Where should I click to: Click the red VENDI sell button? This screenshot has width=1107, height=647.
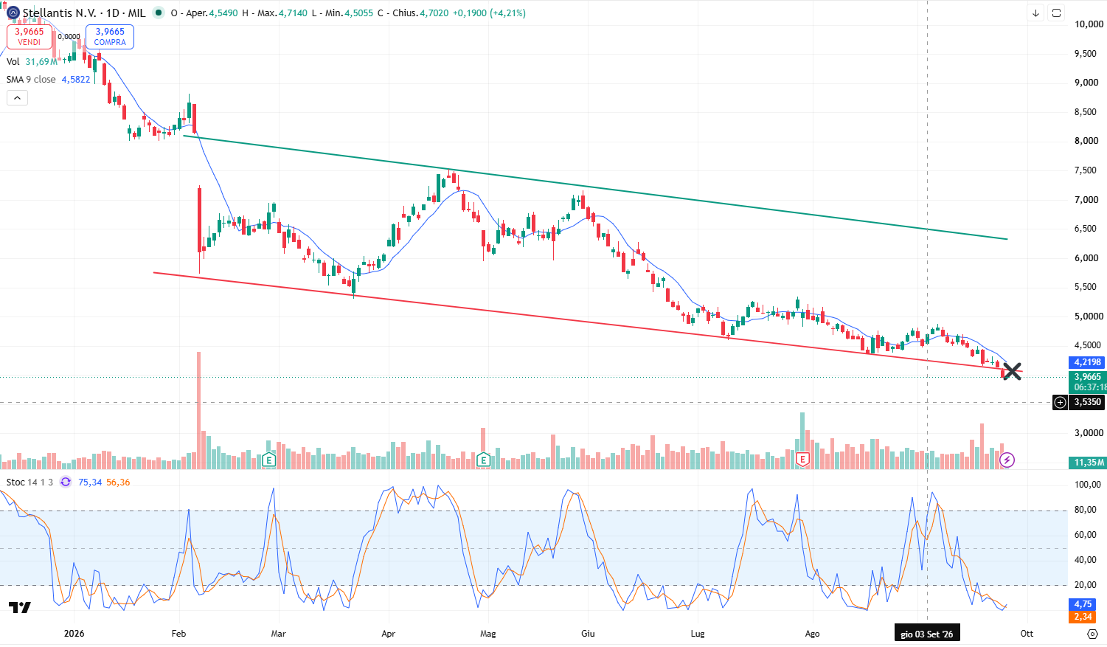point(30,37)
